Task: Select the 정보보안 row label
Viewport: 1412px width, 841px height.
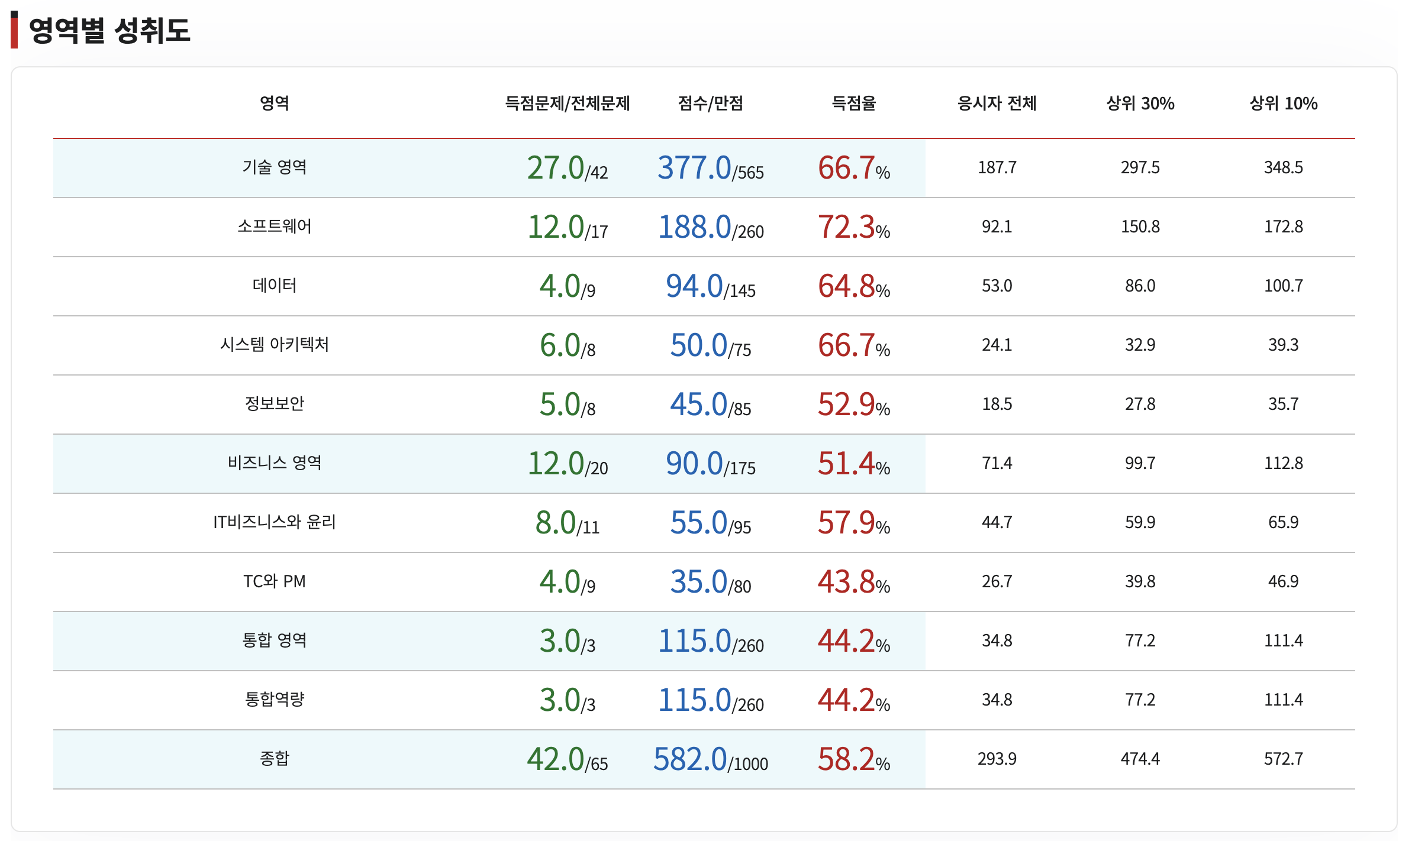Action: [274, 404]
